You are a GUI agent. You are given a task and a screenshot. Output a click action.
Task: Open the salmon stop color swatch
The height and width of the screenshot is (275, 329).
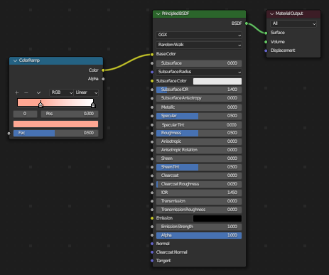[x=55, y=124]
